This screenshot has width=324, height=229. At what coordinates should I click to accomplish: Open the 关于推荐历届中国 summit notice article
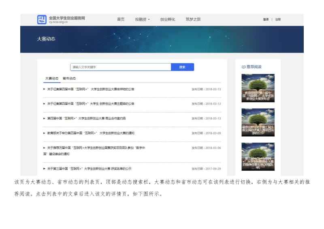click(x=94, y=151)
